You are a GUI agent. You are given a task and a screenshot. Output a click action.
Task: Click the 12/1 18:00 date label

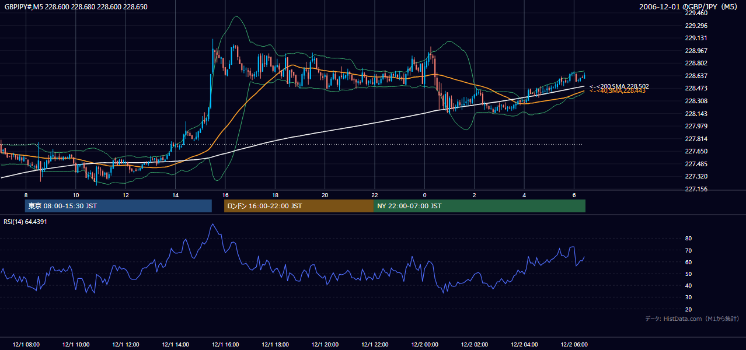click(275, 345)
